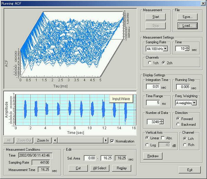This screenshot has height=179, width=207.
Task: Click the Time Range field
Action: pos(153,103)
